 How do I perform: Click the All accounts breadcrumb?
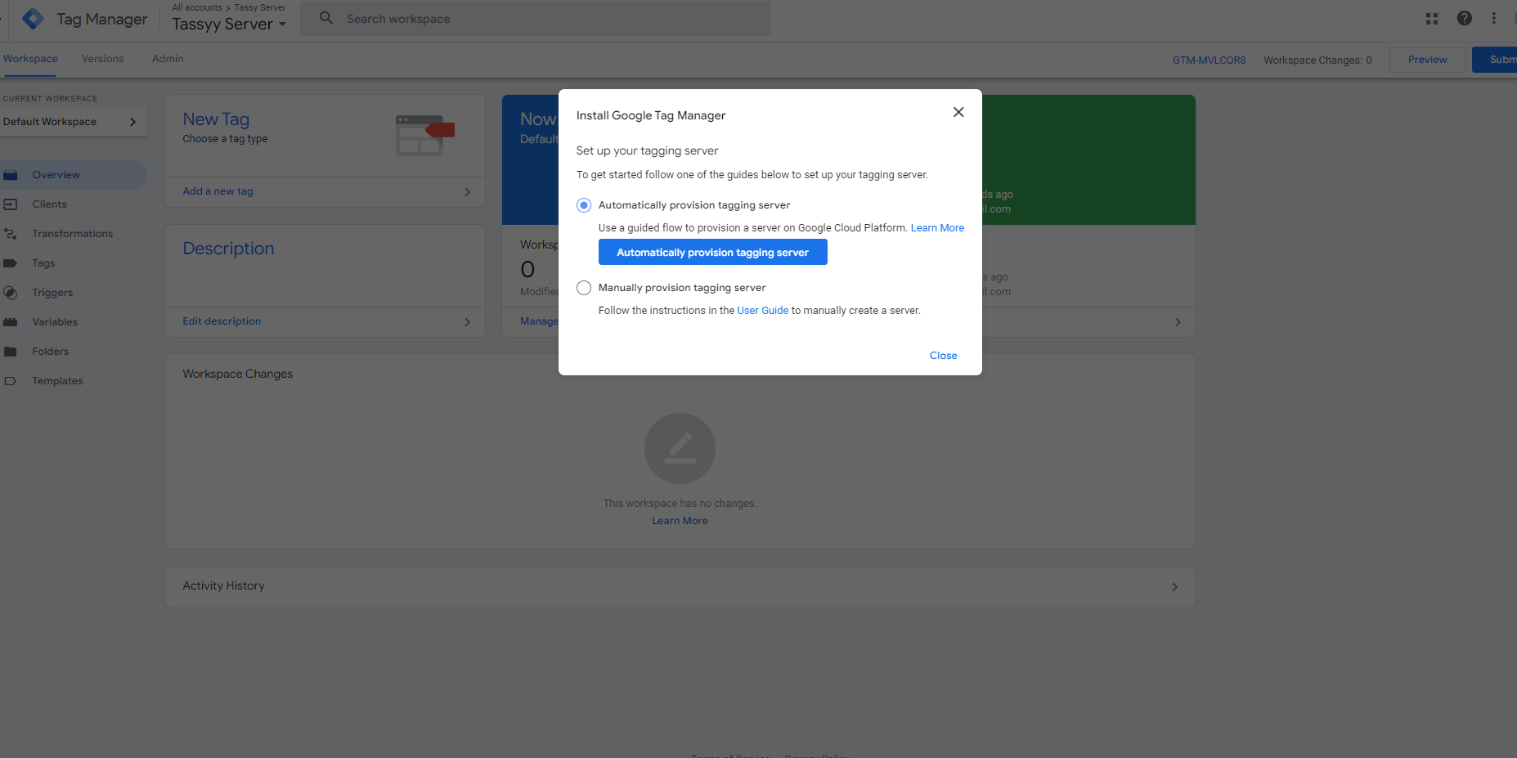coord(196,7)
